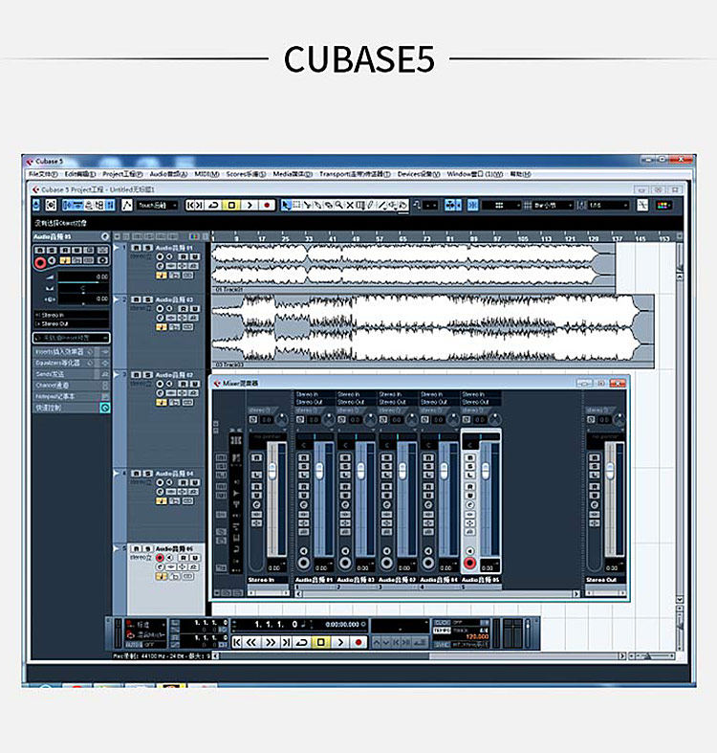The image size is (717, 753).
Task: Adjust Audio 01 mixer channel volume fader
Action: coord(319,470)
